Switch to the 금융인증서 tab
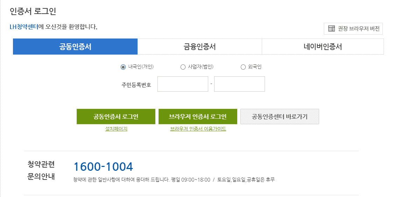Image resolution: width=393 pixels, height=197 pixels. [199, 47]
